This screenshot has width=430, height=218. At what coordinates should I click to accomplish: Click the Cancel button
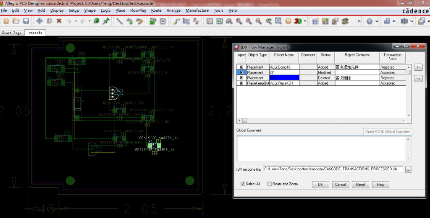[340, 185]
